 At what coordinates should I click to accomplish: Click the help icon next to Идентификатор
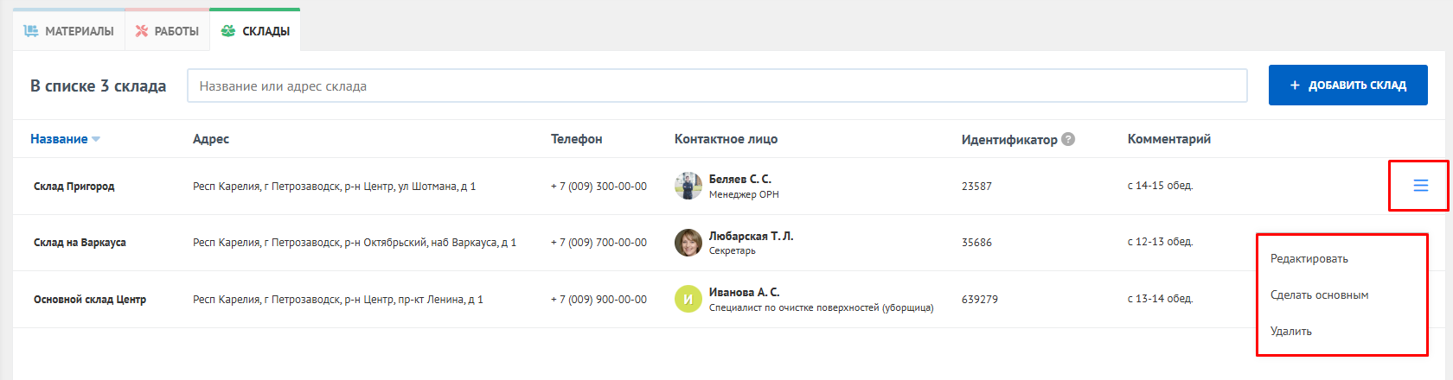tap(1068, 139)
